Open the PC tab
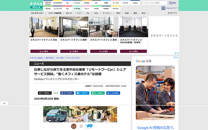The width and height of the screenshot is (208, 130). (67, 3)
